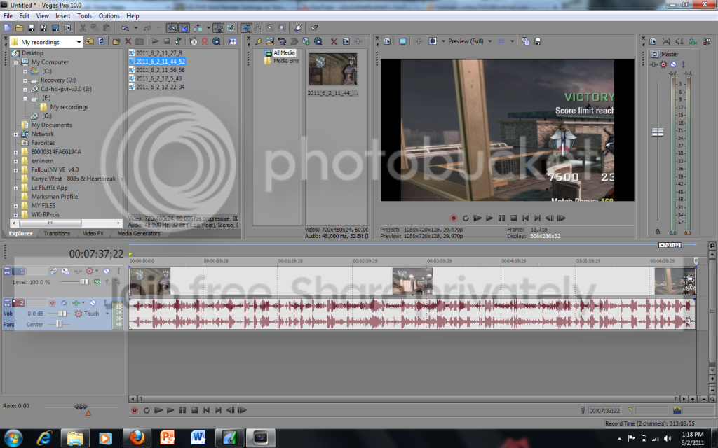The image size is (718, 448).
Task: Solo video track 1
Action: 118,271
